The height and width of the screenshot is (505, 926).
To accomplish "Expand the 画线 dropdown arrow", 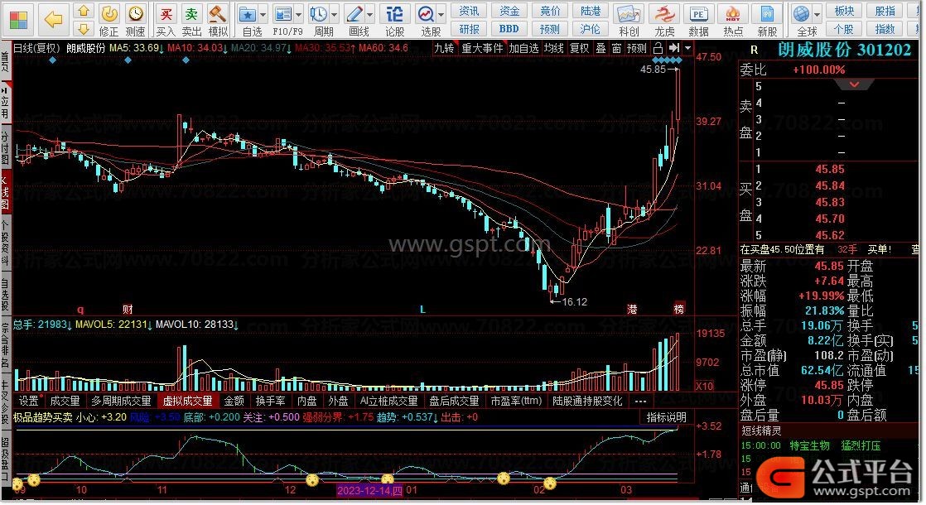I will point(369,14).
